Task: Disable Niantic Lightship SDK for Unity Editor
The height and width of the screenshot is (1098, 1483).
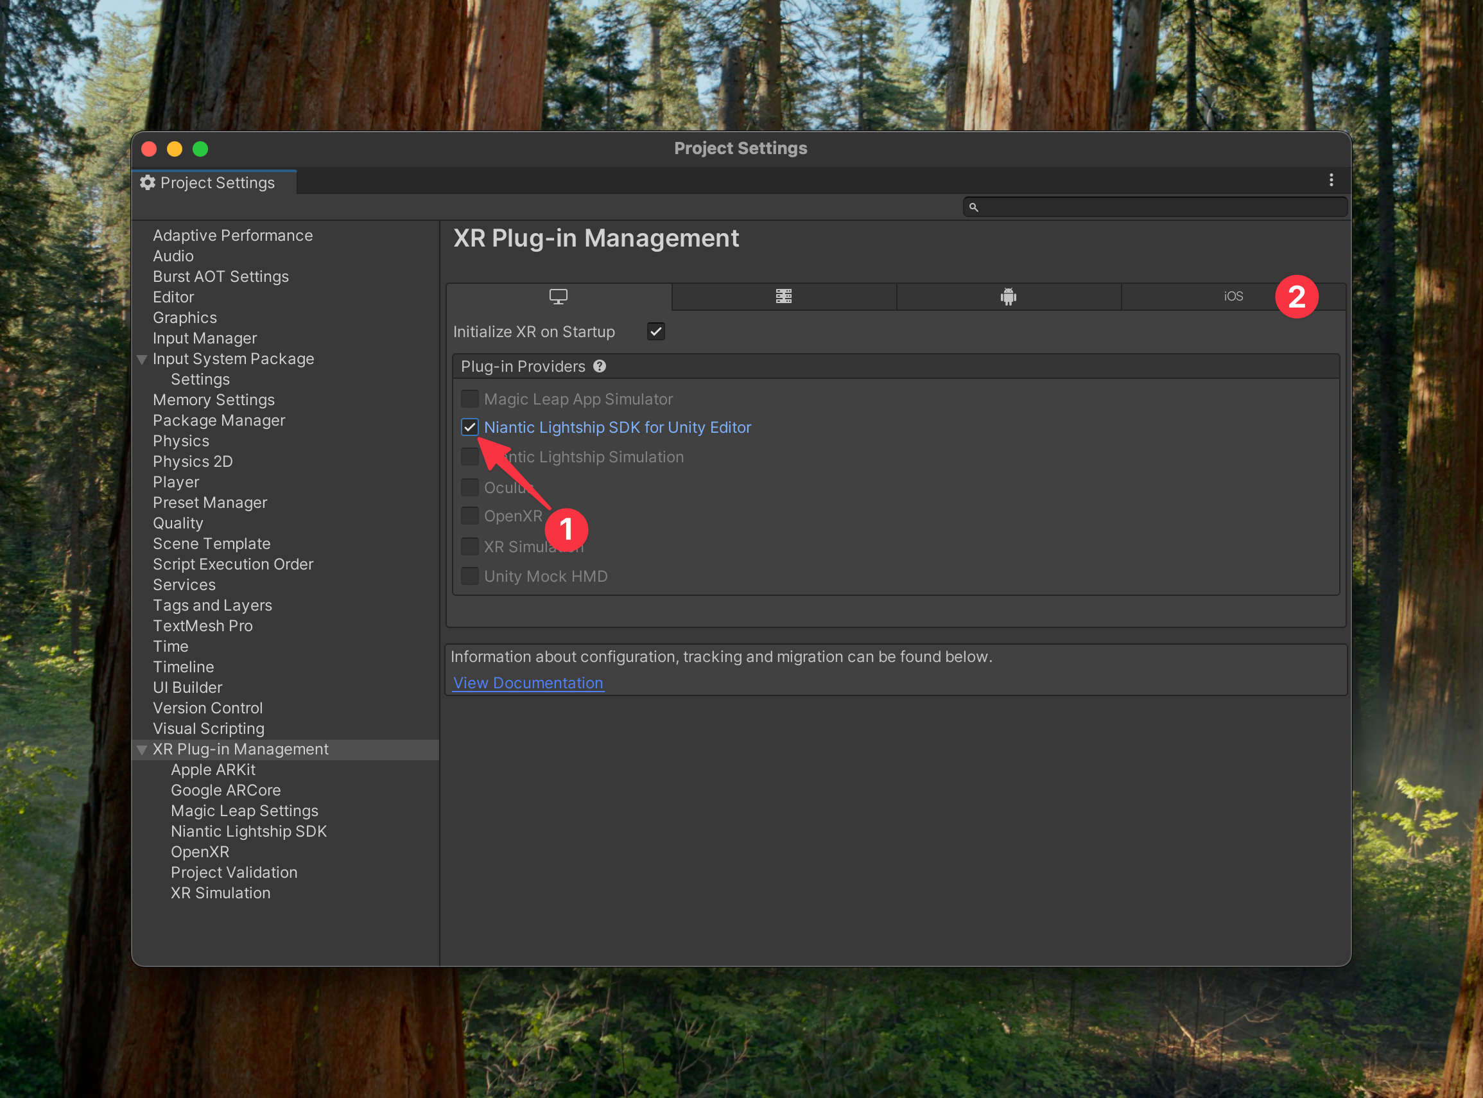Action: [470, 427]
